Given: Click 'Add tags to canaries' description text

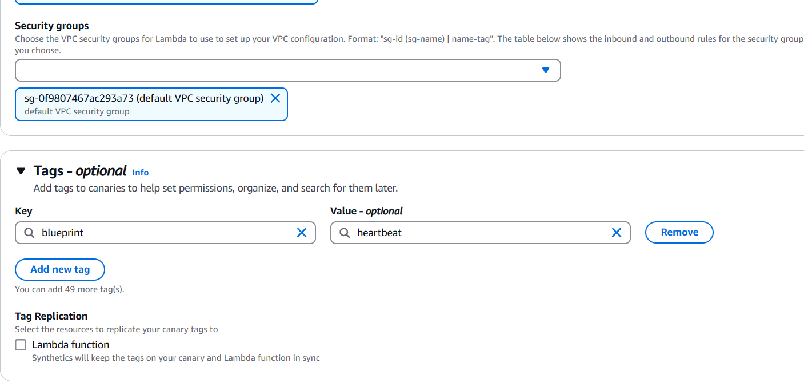Looking at the screenshot, I should point(215,187).
